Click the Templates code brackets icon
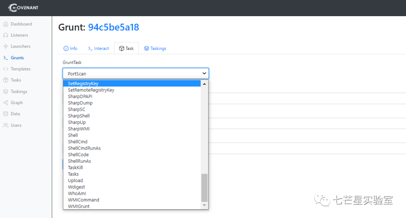This screenshot has width=406, height=218. click(x=6, y=69)
